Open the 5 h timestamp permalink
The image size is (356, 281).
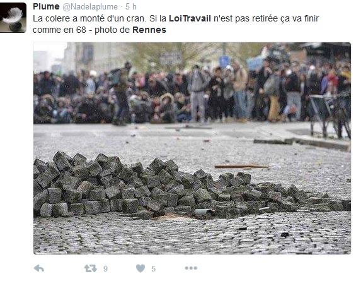point(131,7)
